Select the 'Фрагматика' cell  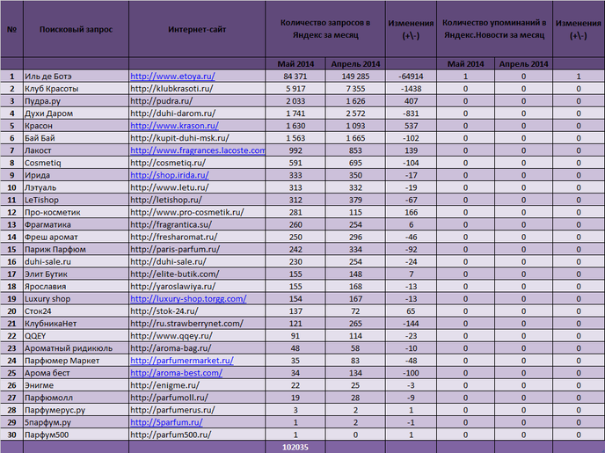click(x=76, y=224)
